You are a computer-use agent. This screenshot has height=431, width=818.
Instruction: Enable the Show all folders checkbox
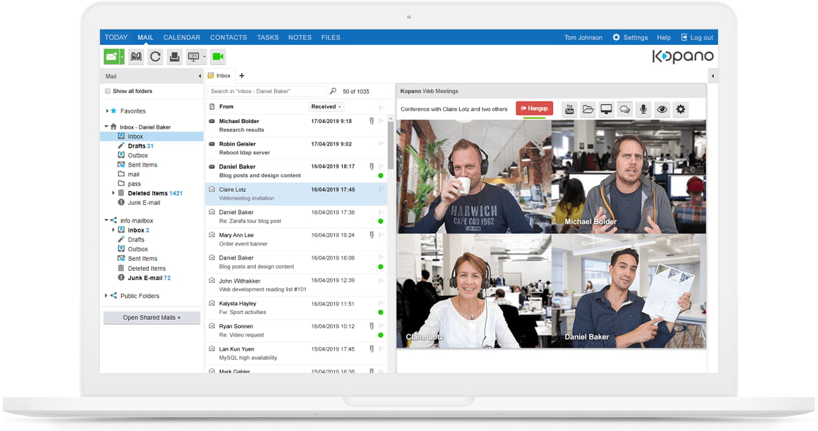click(108, 91)
